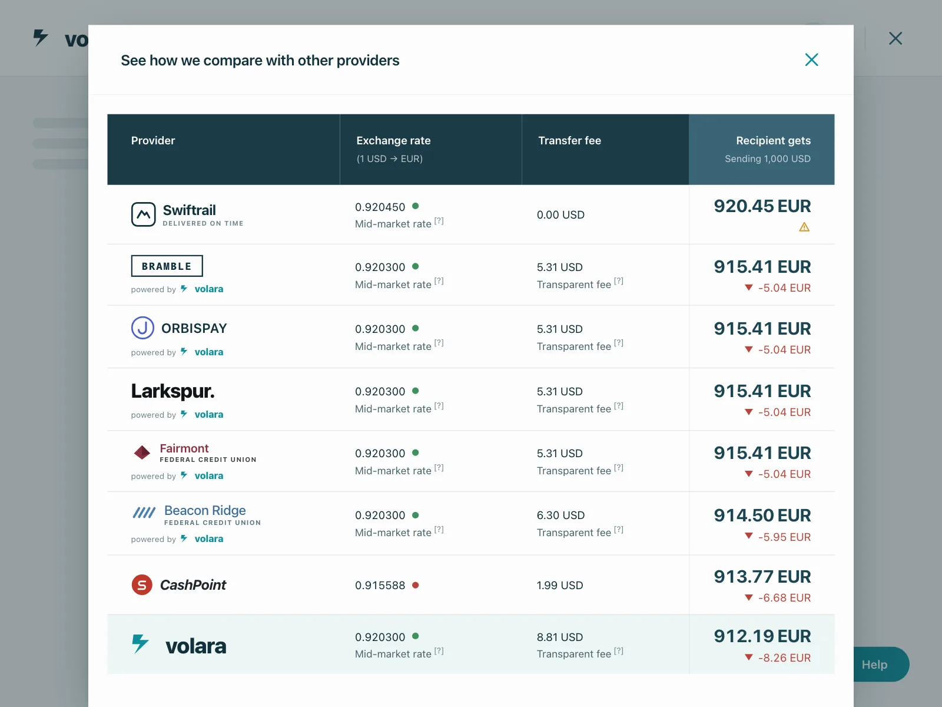Open the transparent fee help for Bramble
This screenshot has height=707, width=942.
619,281
